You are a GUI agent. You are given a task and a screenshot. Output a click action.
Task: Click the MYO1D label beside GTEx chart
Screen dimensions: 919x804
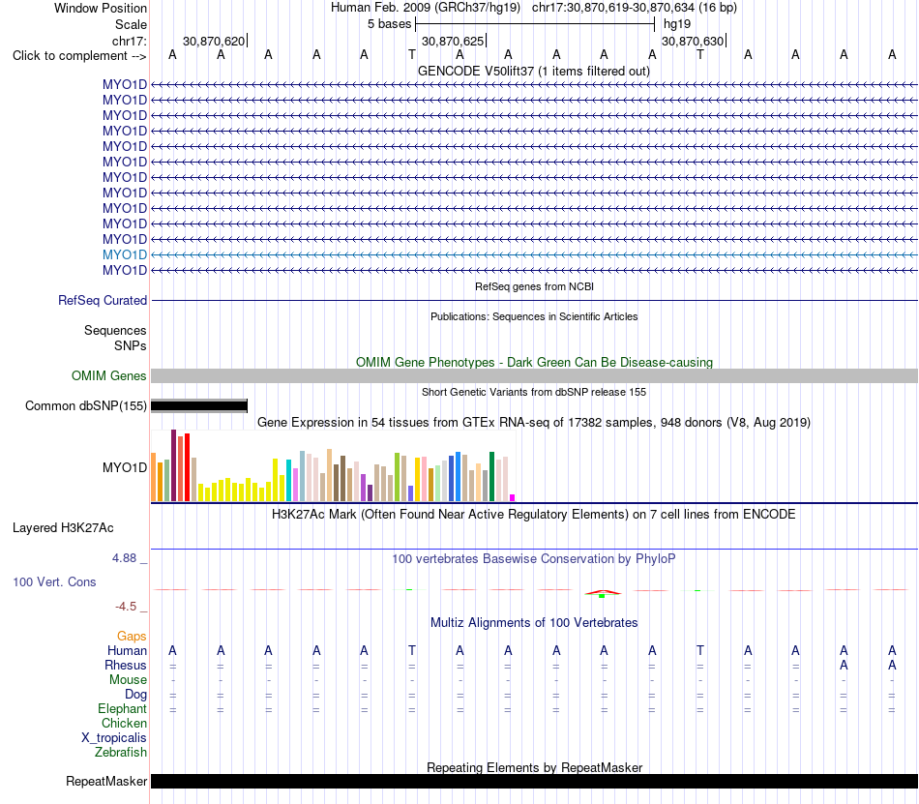coord(124,467)
